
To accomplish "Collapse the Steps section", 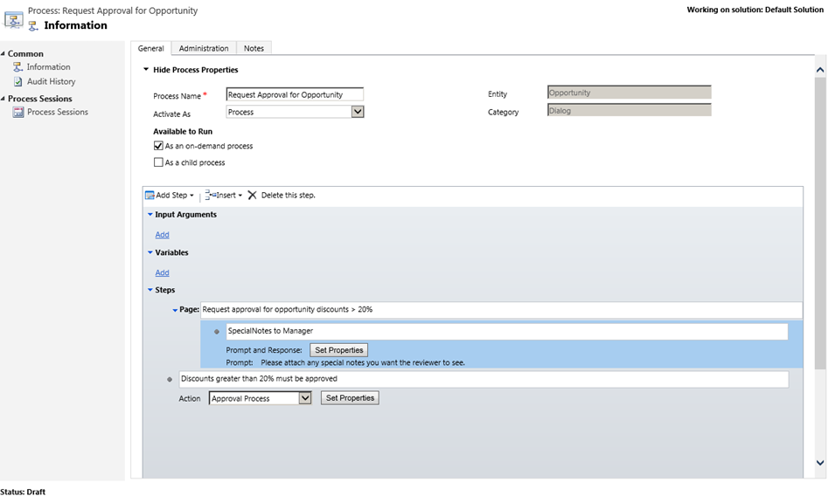I will (x=150, y=290).
